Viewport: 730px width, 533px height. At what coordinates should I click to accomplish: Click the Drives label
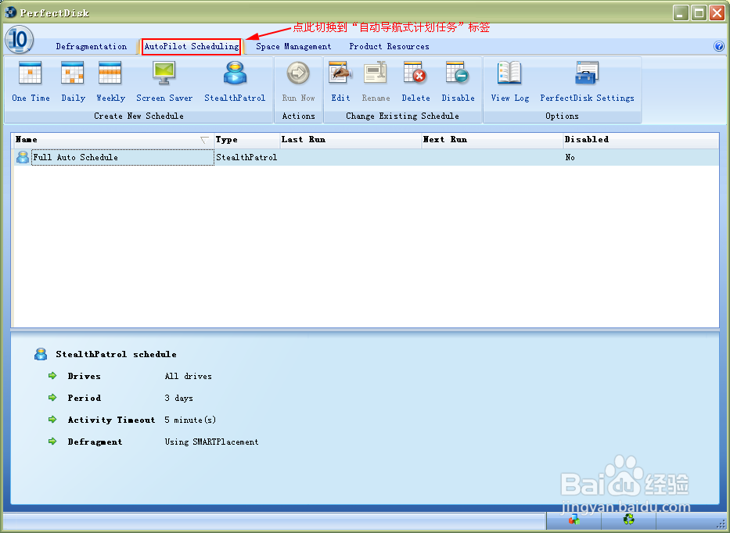click(x=84, y=376)
